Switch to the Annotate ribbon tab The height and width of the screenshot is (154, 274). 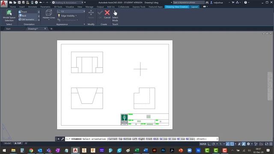33,7
